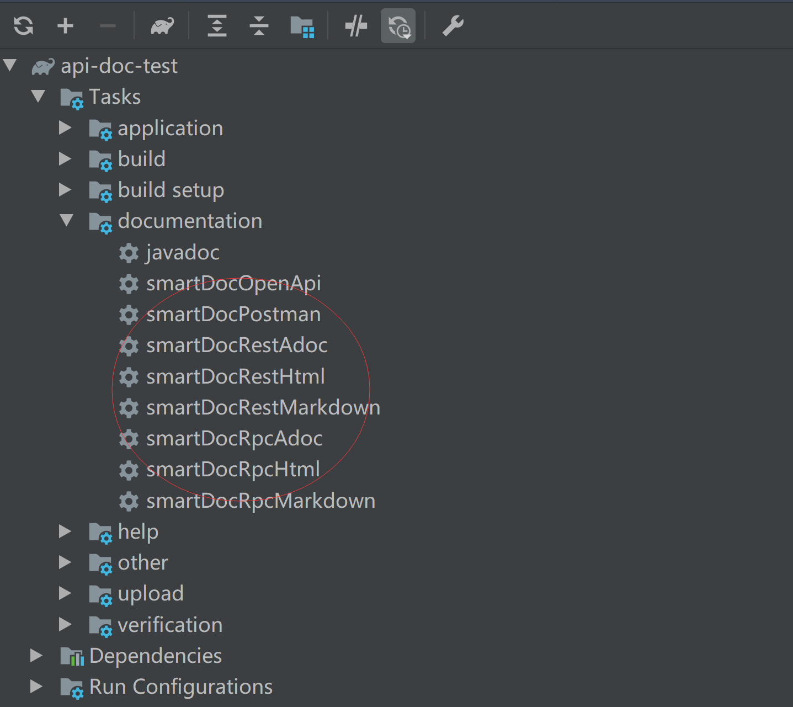793x707 pixels.
Task: Toggle offline mode
Action: coord(356,26)
